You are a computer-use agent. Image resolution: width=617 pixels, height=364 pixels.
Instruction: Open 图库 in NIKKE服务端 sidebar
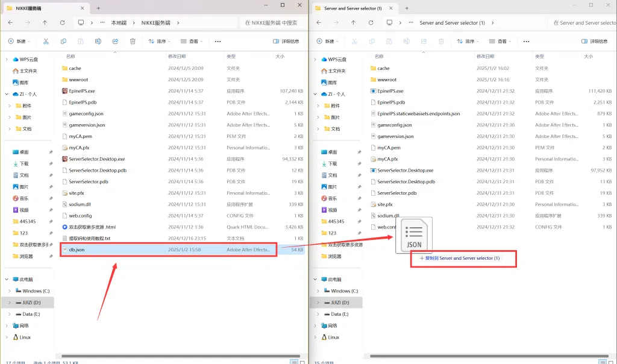(20, 83)
